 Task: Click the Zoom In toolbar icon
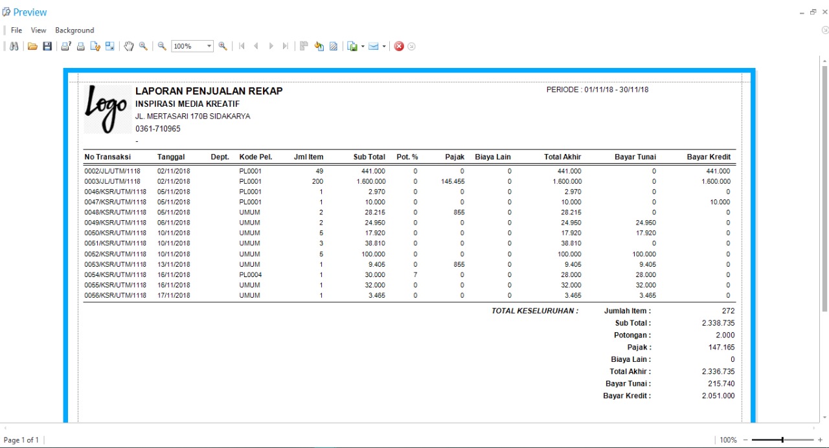click(223, 47)
